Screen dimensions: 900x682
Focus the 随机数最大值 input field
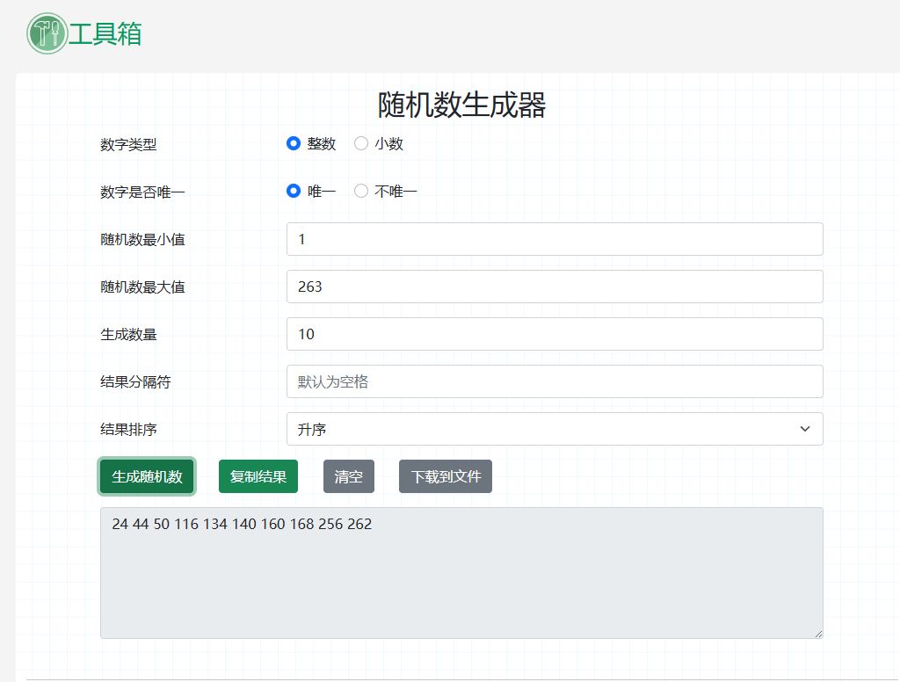click(555, 287)
